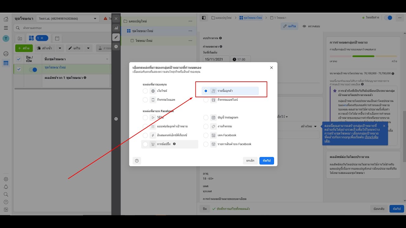
Task: Click the Instagram logo icon
Action: [214, 117]
